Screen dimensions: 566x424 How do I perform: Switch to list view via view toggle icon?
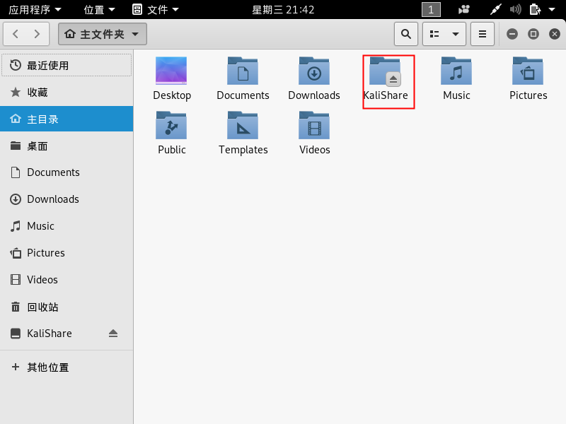click(x=434, y=34)
